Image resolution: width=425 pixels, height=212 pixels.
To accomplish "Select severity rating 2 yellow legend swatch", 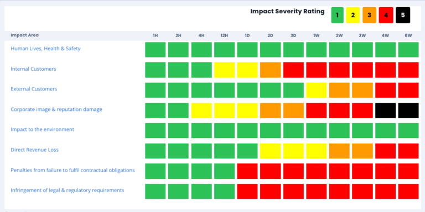I will pyautogui.click(x=353, y=15).
